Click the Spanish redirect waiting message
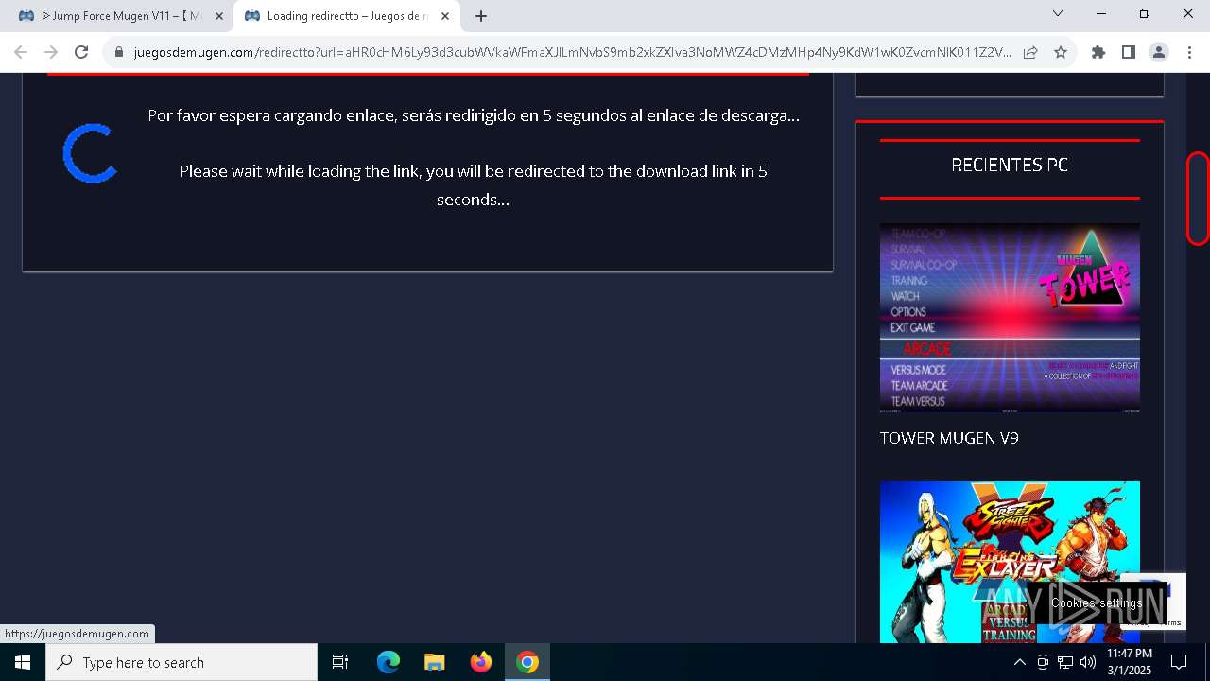The height and width of the screenshot is (681, 1210). [474, 115]
